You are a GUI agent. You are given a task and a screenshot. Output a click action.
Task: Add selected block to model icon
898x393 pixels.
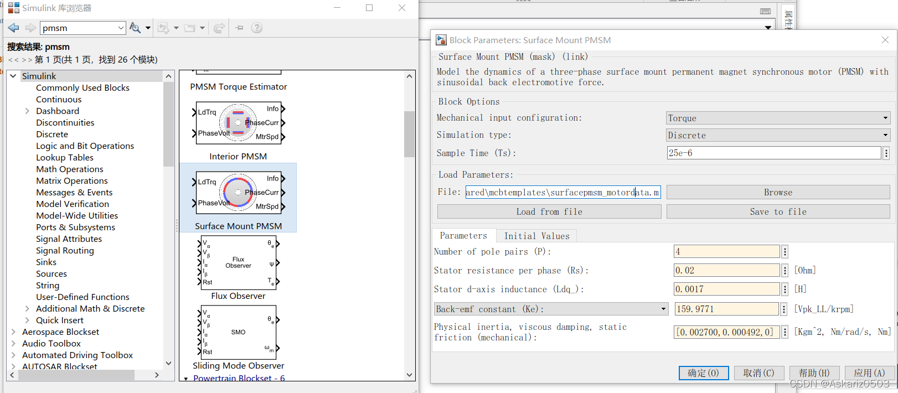click(x=163, y=28)
